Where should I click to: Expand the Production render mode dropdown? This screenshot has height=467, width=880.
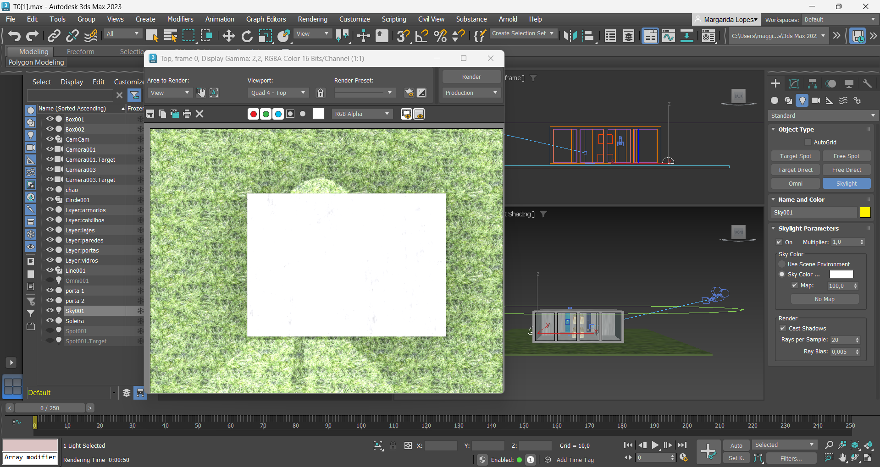471,93
